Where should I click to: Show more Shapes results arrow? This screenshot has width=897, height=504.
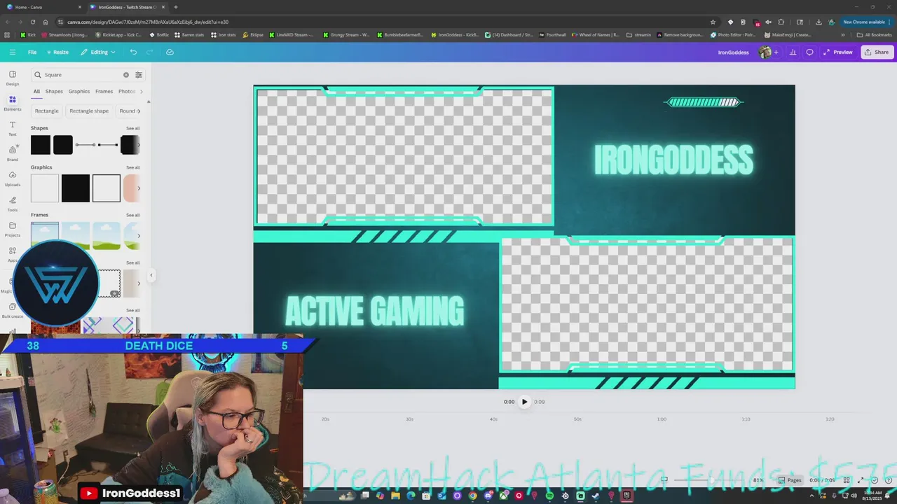click(138, 145)
